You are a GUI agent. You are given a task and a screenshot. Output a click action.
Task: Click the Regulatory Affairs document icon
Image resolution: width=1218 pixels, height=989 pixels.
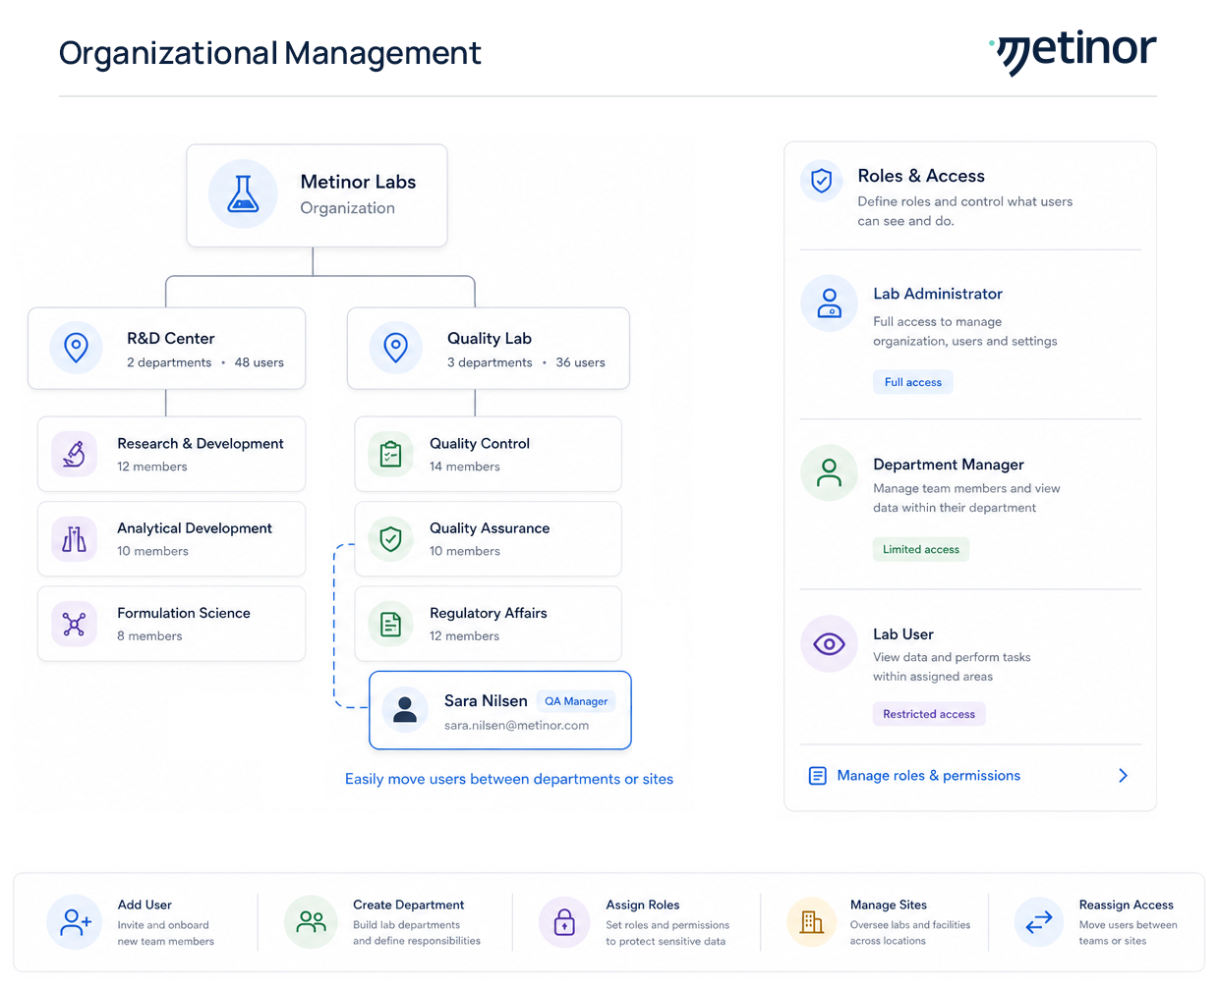390,624
